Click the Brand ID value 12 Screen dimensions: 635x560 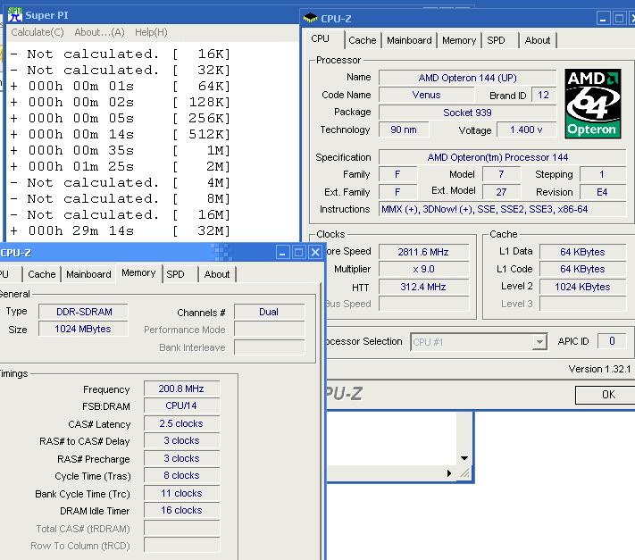[544, 96]
